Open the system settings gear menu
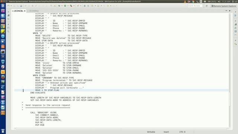The width and height of the screenshot is (238, 134). 233,1
